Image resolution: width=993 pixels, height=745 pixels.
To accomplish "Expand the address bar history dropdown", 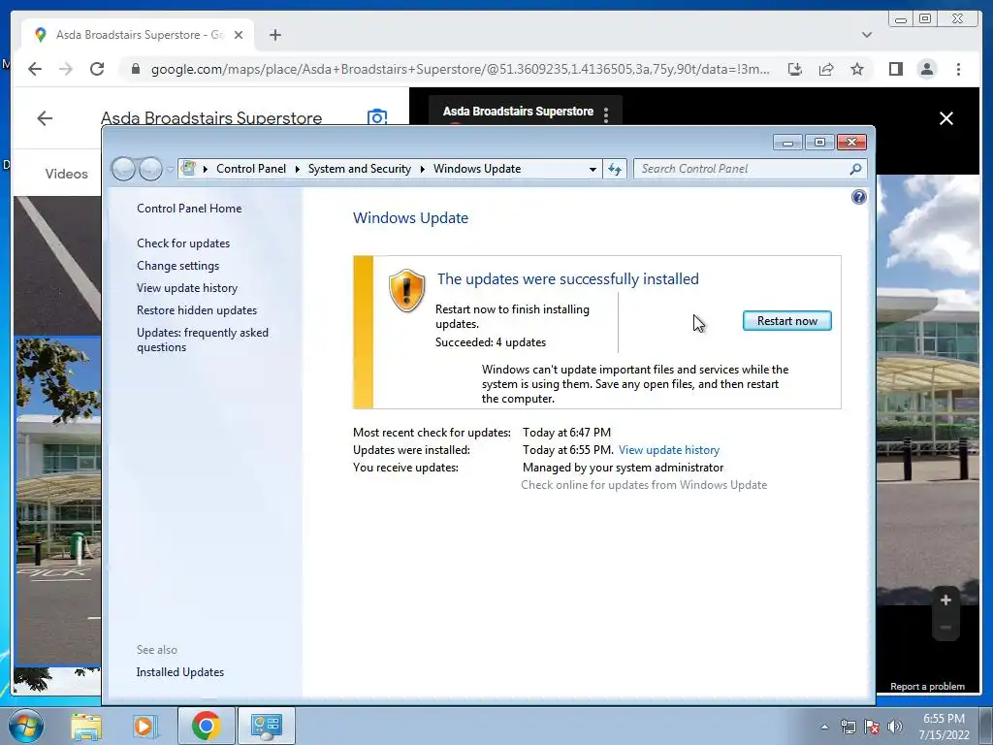I will (x=593, y=169).
